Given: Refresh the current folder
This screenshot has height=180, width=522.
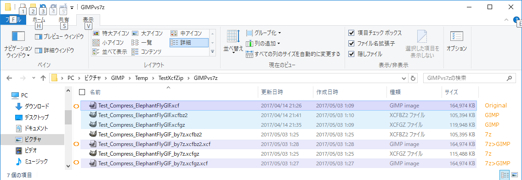Looking at the screenshot, I should click(413, 79).
